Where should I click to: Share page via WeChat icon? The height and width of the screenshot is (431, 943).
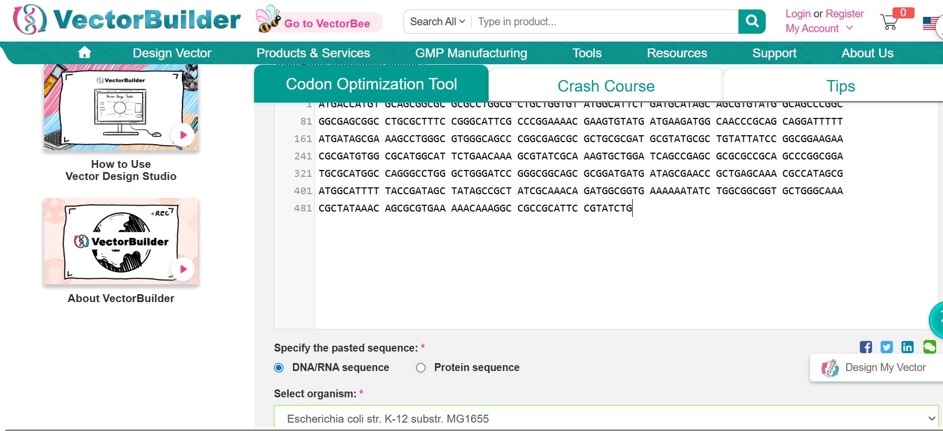[929, 347]
